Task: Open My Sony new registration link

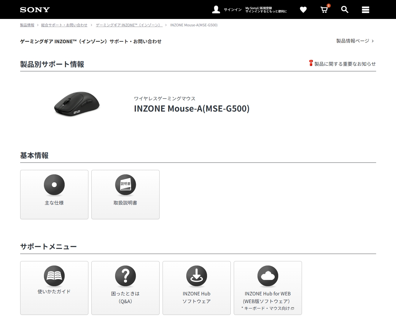Action: (266, 10)
